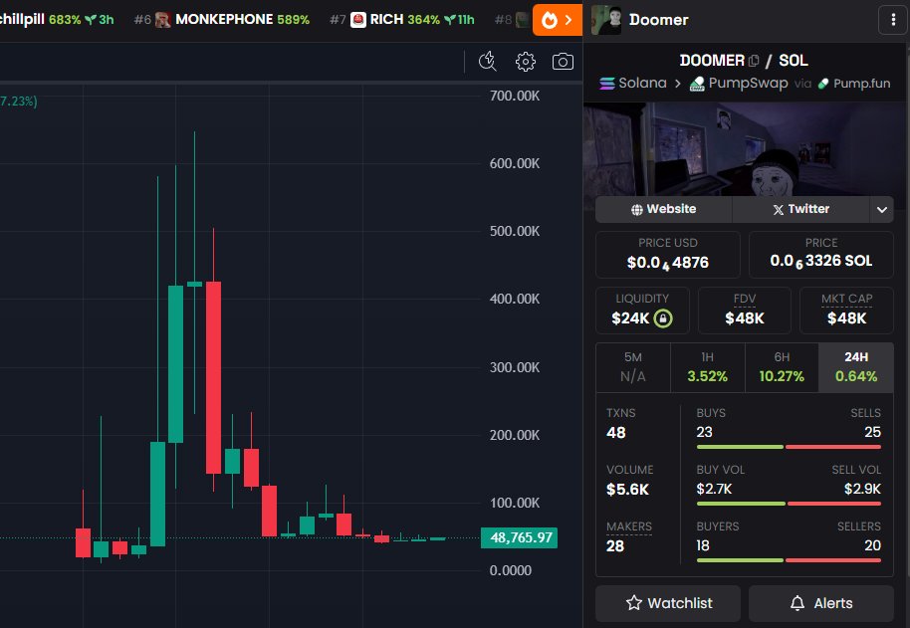Screen dimensions: 910x628
Task: Click the 700.00K price axis label
Action: [514, 96]
